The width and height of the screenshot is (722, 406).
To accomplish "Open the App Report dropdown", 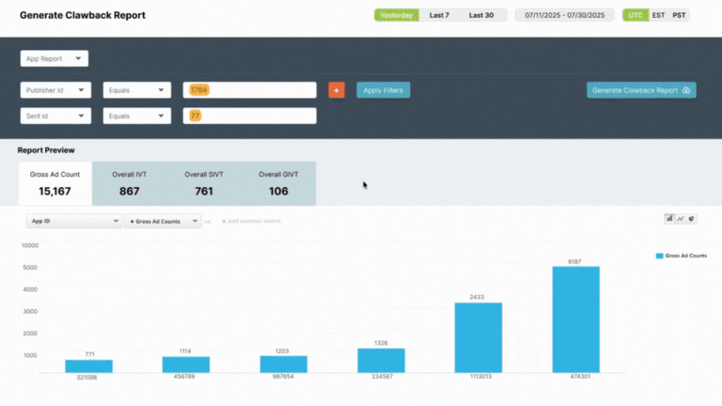I will coord(55,58).
